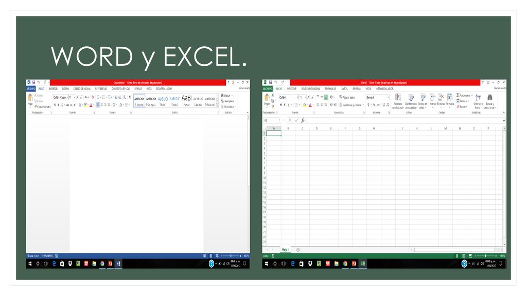Click the Save icon in Word's title bar
The height and width of the screenshot is (296, 527).
point(33,82)
